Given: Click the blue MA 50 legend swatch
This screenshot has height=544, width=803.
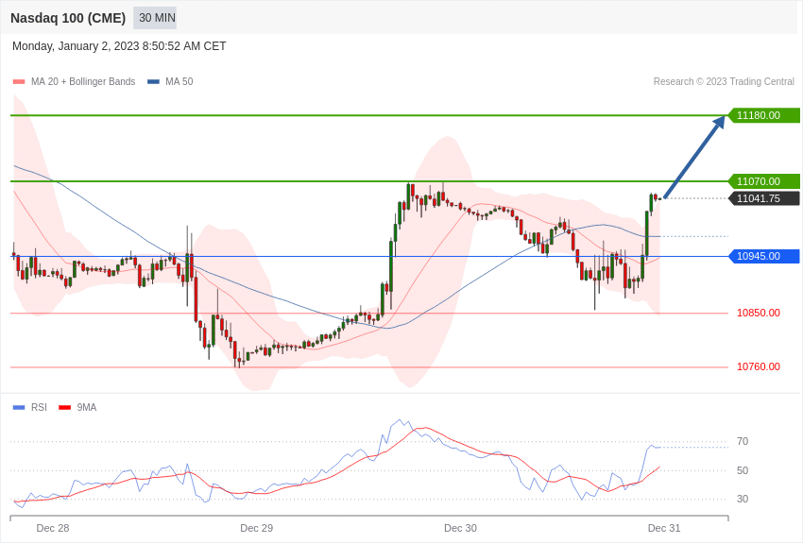Looking at the screenshot, I should pyautogui.click(x=154, y=82).
